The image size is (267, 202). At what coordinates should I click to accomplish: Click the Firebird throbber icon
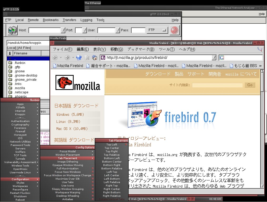pos(260,49)
